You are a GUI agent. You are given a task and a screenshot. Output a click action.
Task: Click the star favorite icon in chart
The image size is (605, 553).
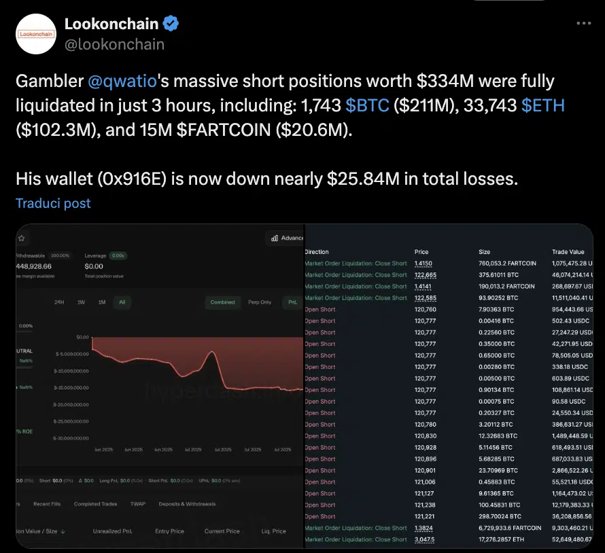[21, 238]
